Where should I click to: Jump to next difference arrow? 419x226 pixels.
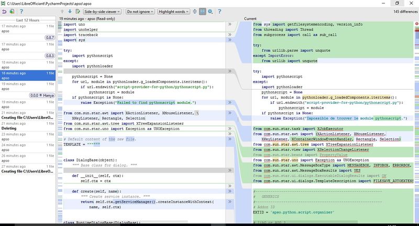(x=70, y=12)
